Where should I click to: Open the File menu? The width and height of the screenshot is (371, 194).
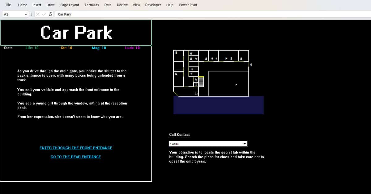point(8,5)
